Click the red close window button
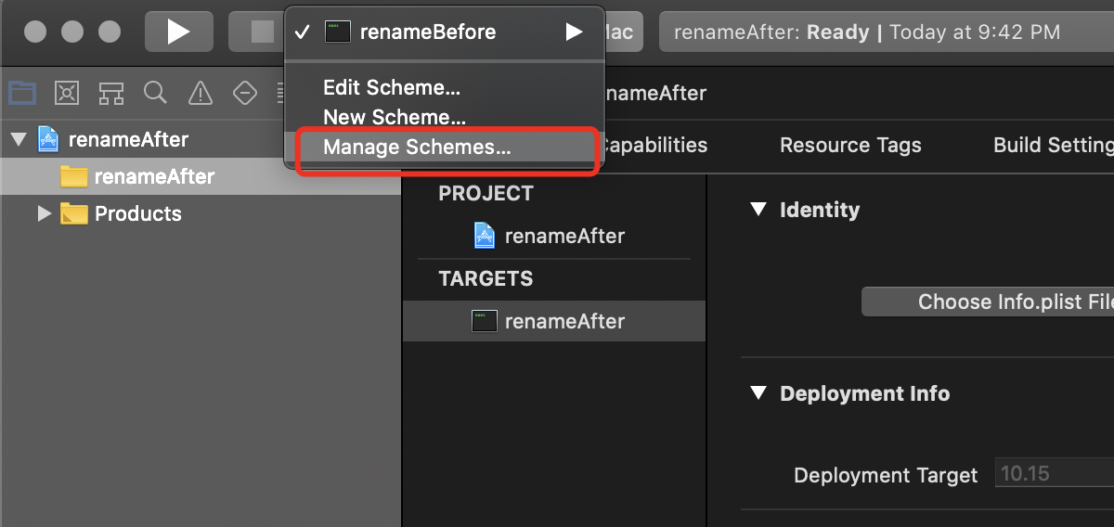The image size is (1114, 527). point(35,32)
